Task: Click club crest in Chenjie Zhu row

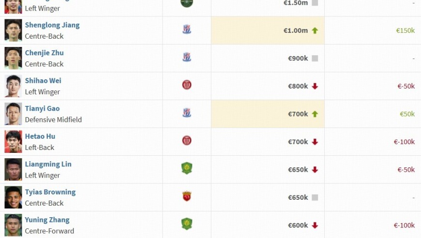Action: pyautogui.click(x=187, y=58)
